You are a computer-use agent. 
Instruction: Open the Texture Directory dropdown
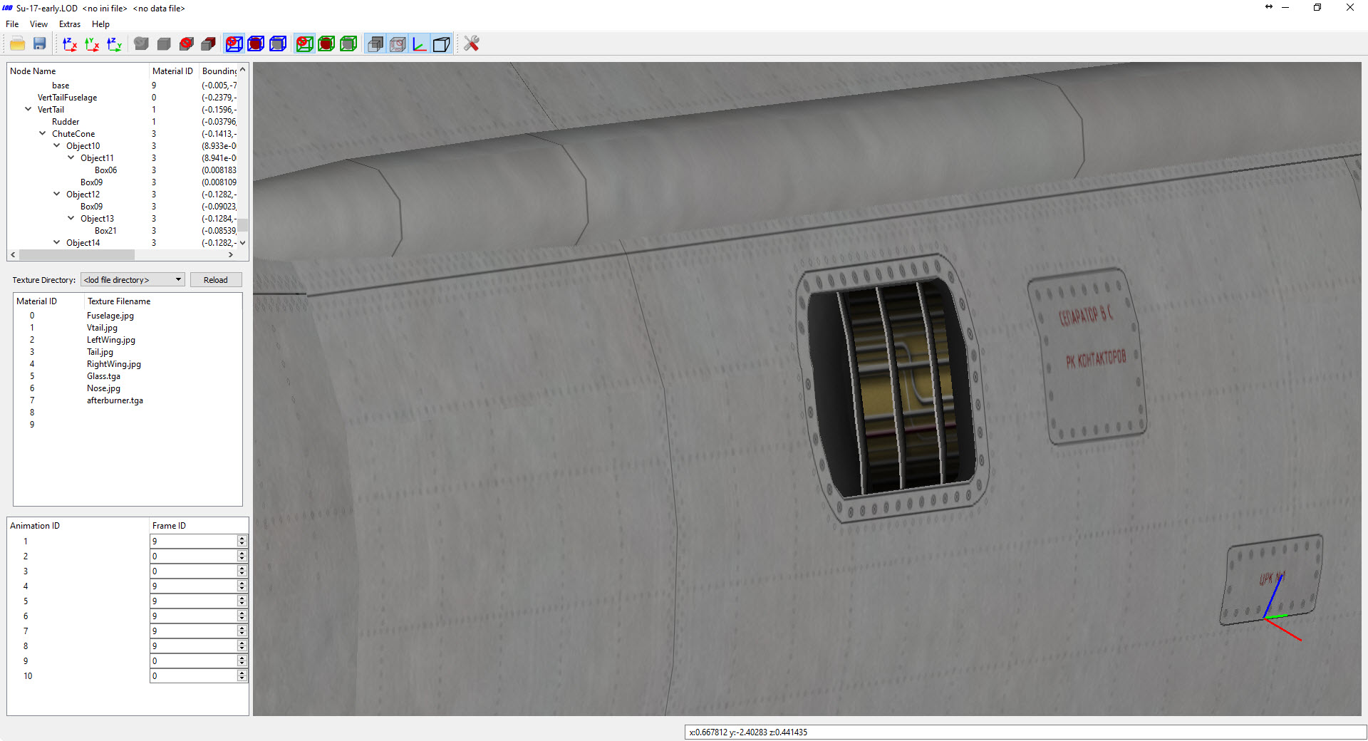click(x=133, y=280)
